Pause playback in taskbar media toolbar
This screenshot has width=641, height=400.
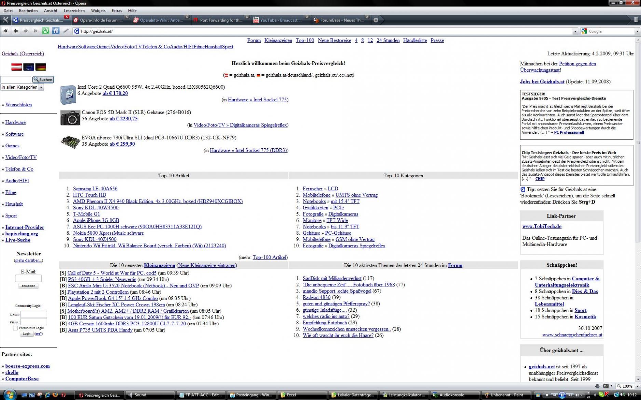[x=562, y=395]
